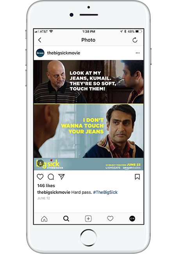This screenshot has width=177, height=254.
Task: Tap the iPhone physical home button
Action: [x=89, y=238]
